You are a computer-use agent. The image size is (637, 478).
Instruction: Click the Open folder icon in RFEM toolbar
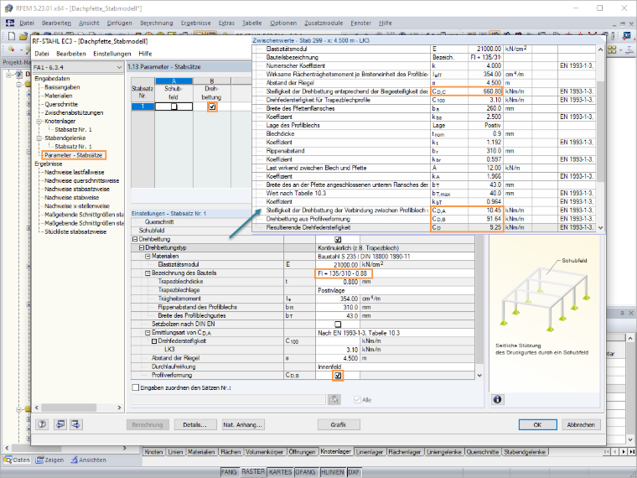point(23,36)
